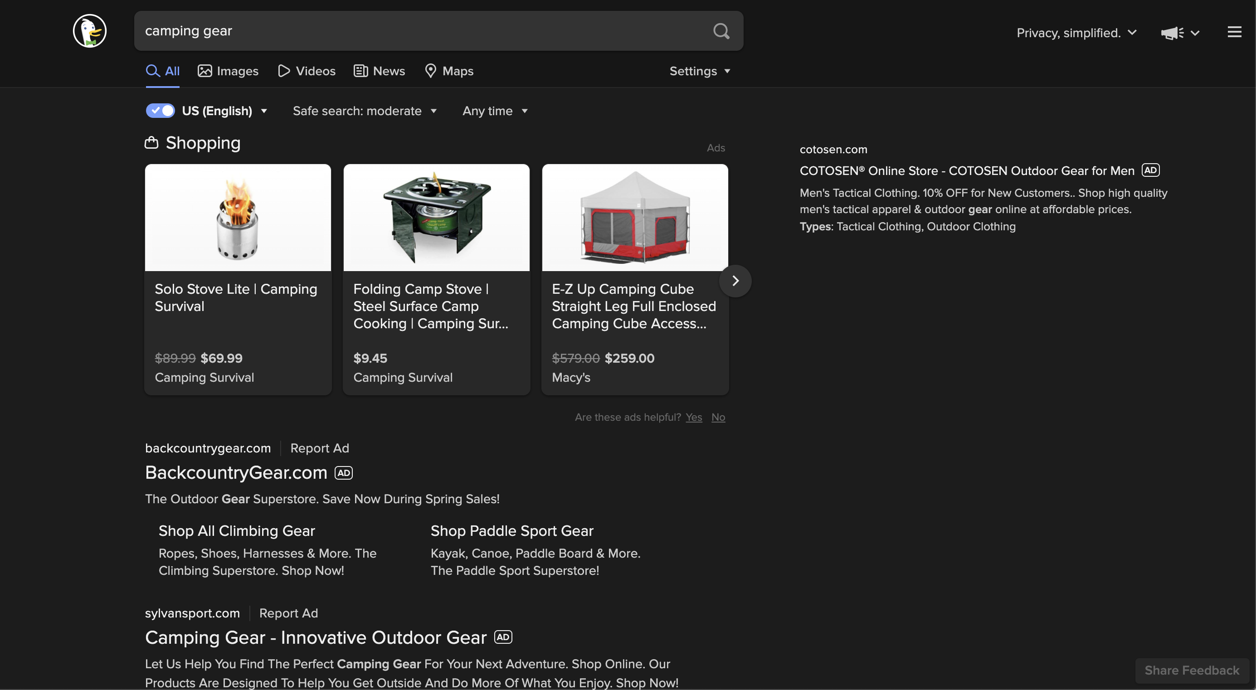
Task: Click Yes on ads helpful feedback
Action: point(694,417)
